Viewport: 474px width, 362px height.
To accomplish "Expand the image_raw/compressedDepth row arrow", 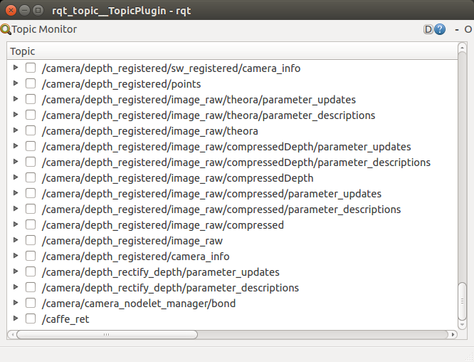I will pos(16,177).
